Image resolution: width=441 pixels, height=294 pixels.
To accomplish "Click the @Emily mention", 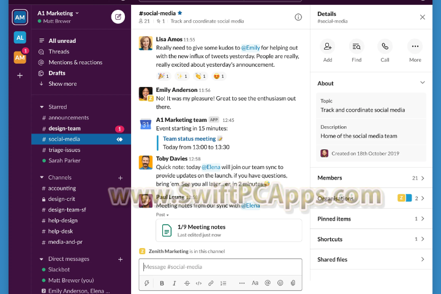I will (251, 48).
